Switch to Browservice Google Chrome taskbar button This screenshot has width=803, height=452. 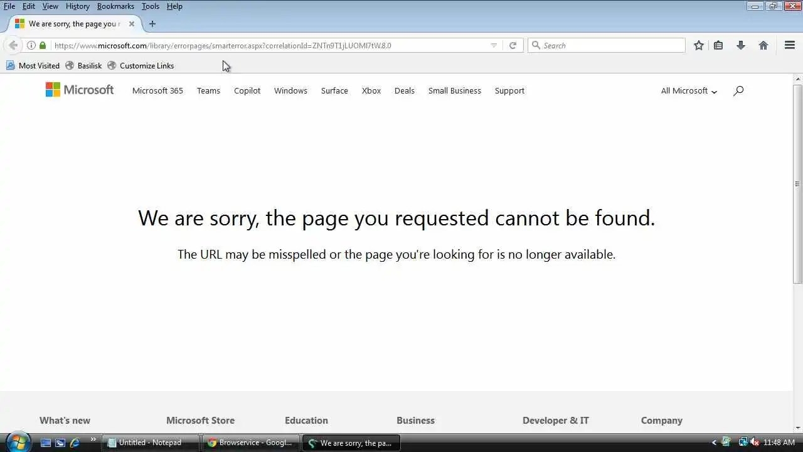coord(252,443)
